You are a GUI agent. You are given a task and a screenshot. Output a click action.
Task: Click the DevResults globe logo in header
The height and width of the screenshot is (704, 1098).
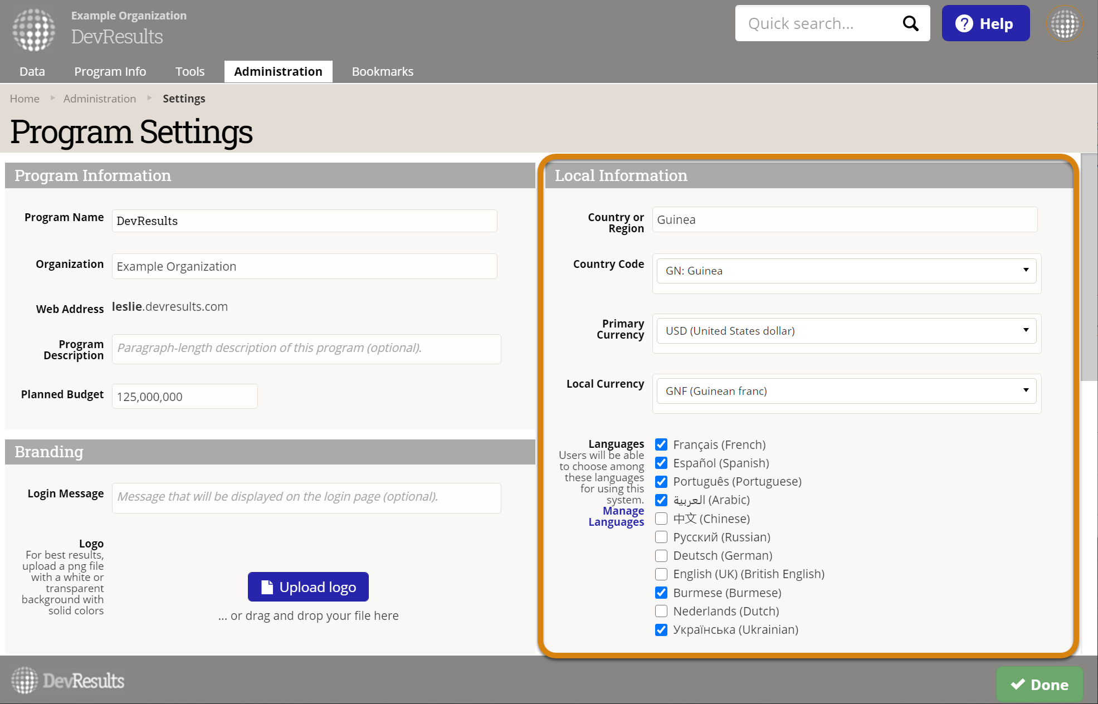point(33,29)
